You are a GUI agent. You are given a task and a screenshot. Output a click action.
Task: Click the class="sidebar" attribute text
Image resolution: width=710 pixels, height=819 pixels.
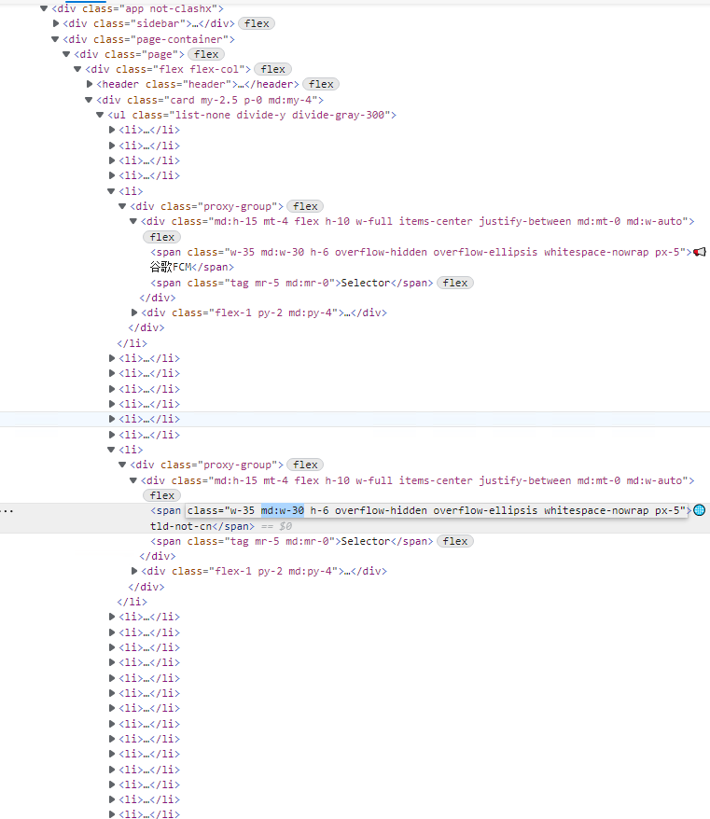(140, 23)
